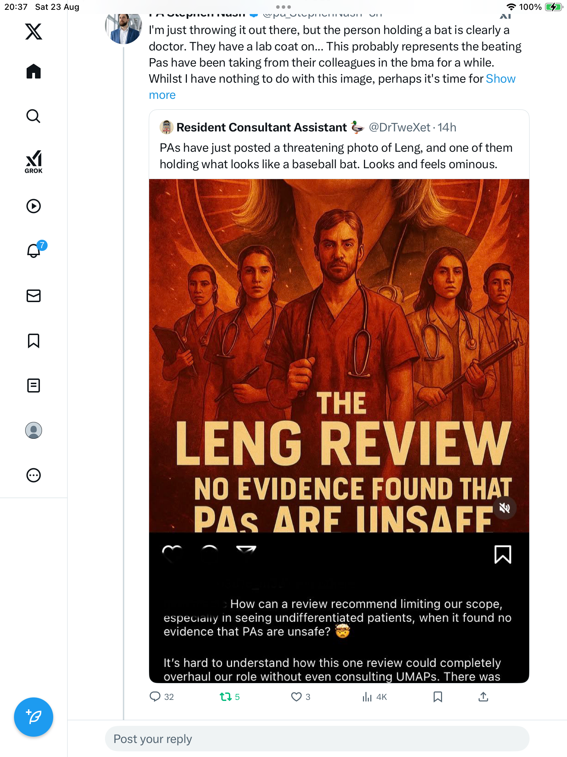Image resolution: width=567 pixels, height=757 pixels.
Task: Open @DrTweXet quoted profile handle
Action: coord(399,127)
